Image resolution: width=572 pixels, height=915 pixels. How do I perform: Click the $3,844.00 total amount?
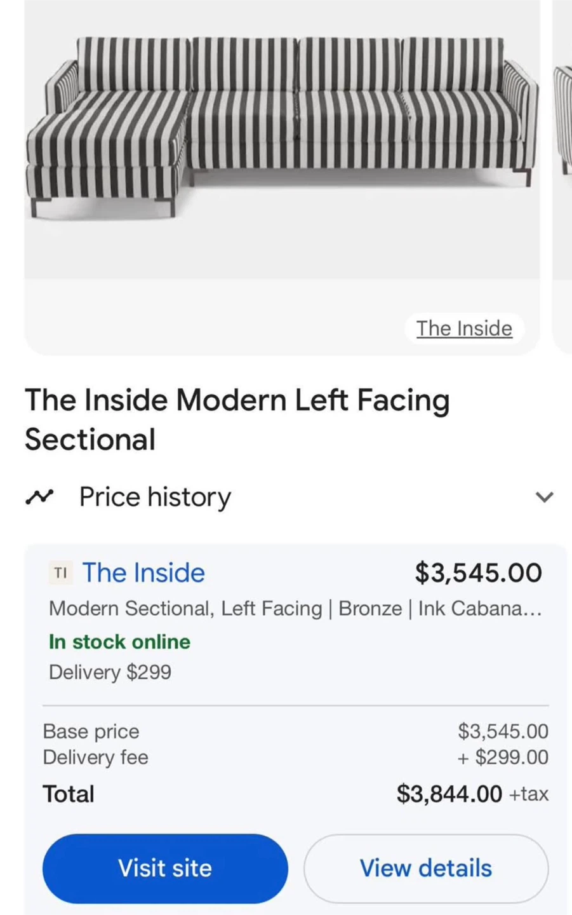click(x=449, y=794)
